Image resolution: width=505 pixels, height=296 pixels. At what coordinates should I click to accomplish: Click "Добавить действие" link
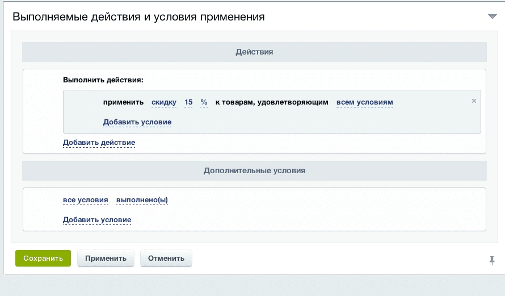99,143
